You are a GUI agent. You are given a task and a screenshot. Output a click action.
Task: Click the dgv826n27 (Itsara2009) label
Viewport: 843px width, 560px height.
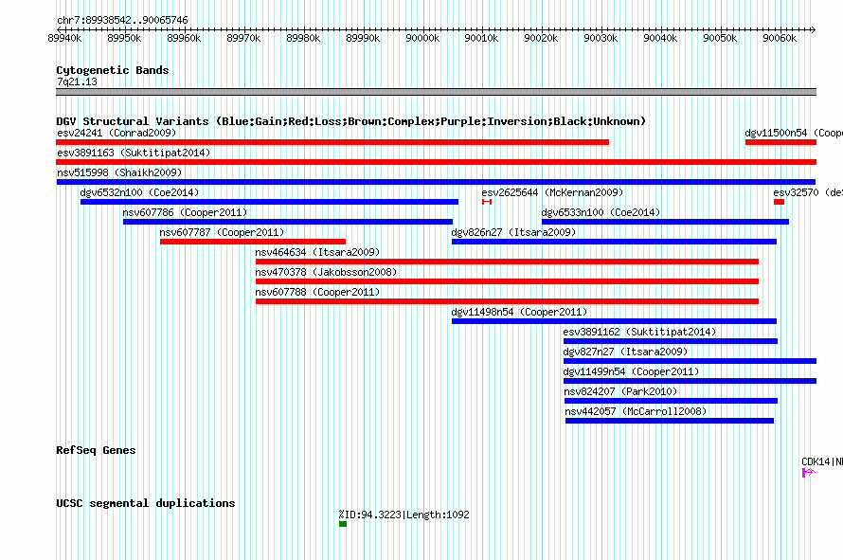click(513, 232)
